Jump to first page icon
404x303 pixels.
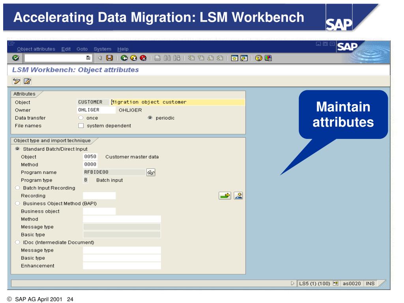191,58
